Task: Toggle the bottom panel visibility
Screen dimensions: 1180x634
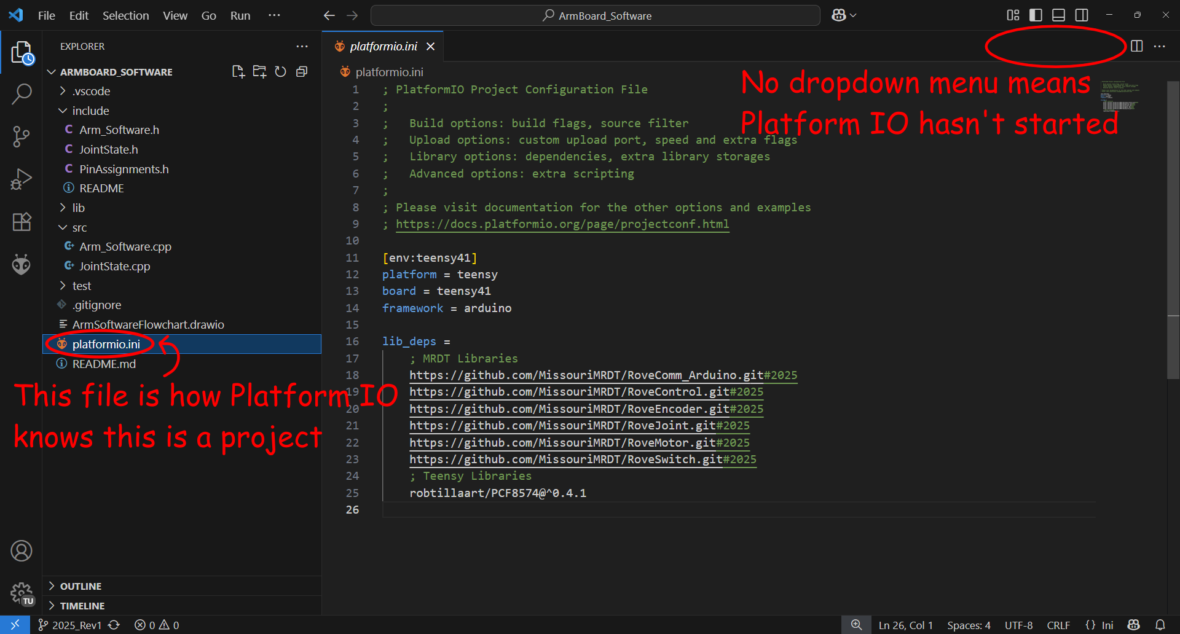Action: pos(1058,15)
